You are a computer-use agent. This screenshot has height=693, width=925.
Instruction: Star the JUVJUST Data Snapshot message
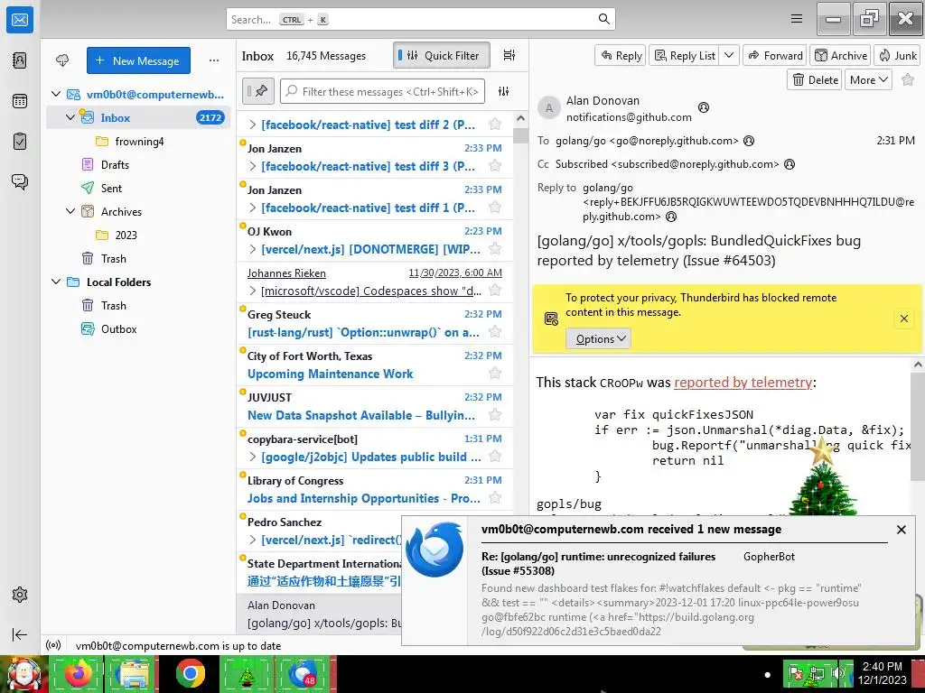coord(495,415)
